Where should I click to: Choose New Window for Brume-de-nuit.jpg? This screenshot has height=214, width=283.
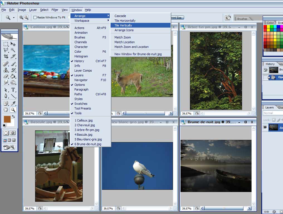click(141, 54)
